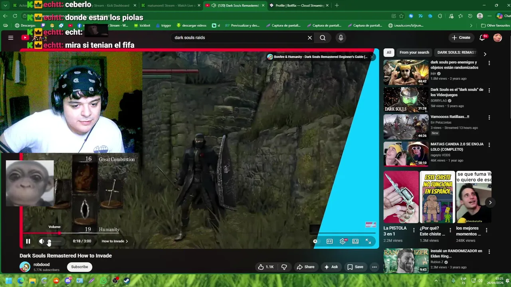The image size is (511, 287).
Task: Go to YouTube home via the logo
Action: click(25, 37)
